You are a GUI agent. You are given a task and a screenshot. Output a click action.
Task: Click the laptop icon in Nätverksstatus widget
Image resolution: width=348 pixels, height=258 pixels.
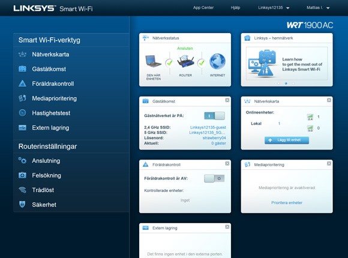click(x=153, y=61)
